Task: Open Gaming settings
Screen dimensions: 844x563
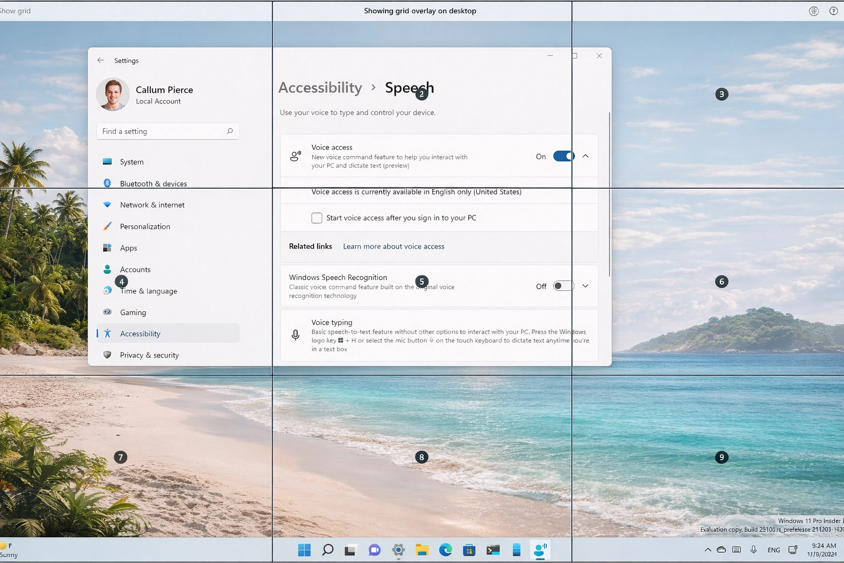Action: pos(133,312)
